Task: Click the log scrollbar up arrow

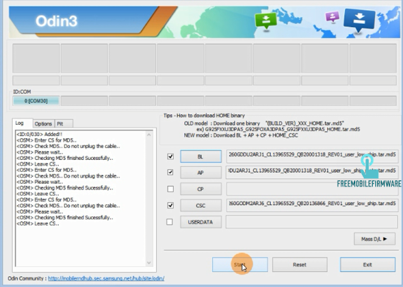Action: tap(149, 135)
